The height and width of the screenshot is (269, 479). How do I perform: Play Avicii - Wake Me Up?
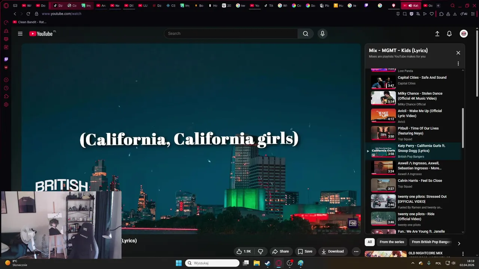pos(414,115)
